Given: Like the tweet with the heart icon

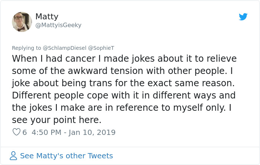Looking at the screenshot, I should click(16, 132).
